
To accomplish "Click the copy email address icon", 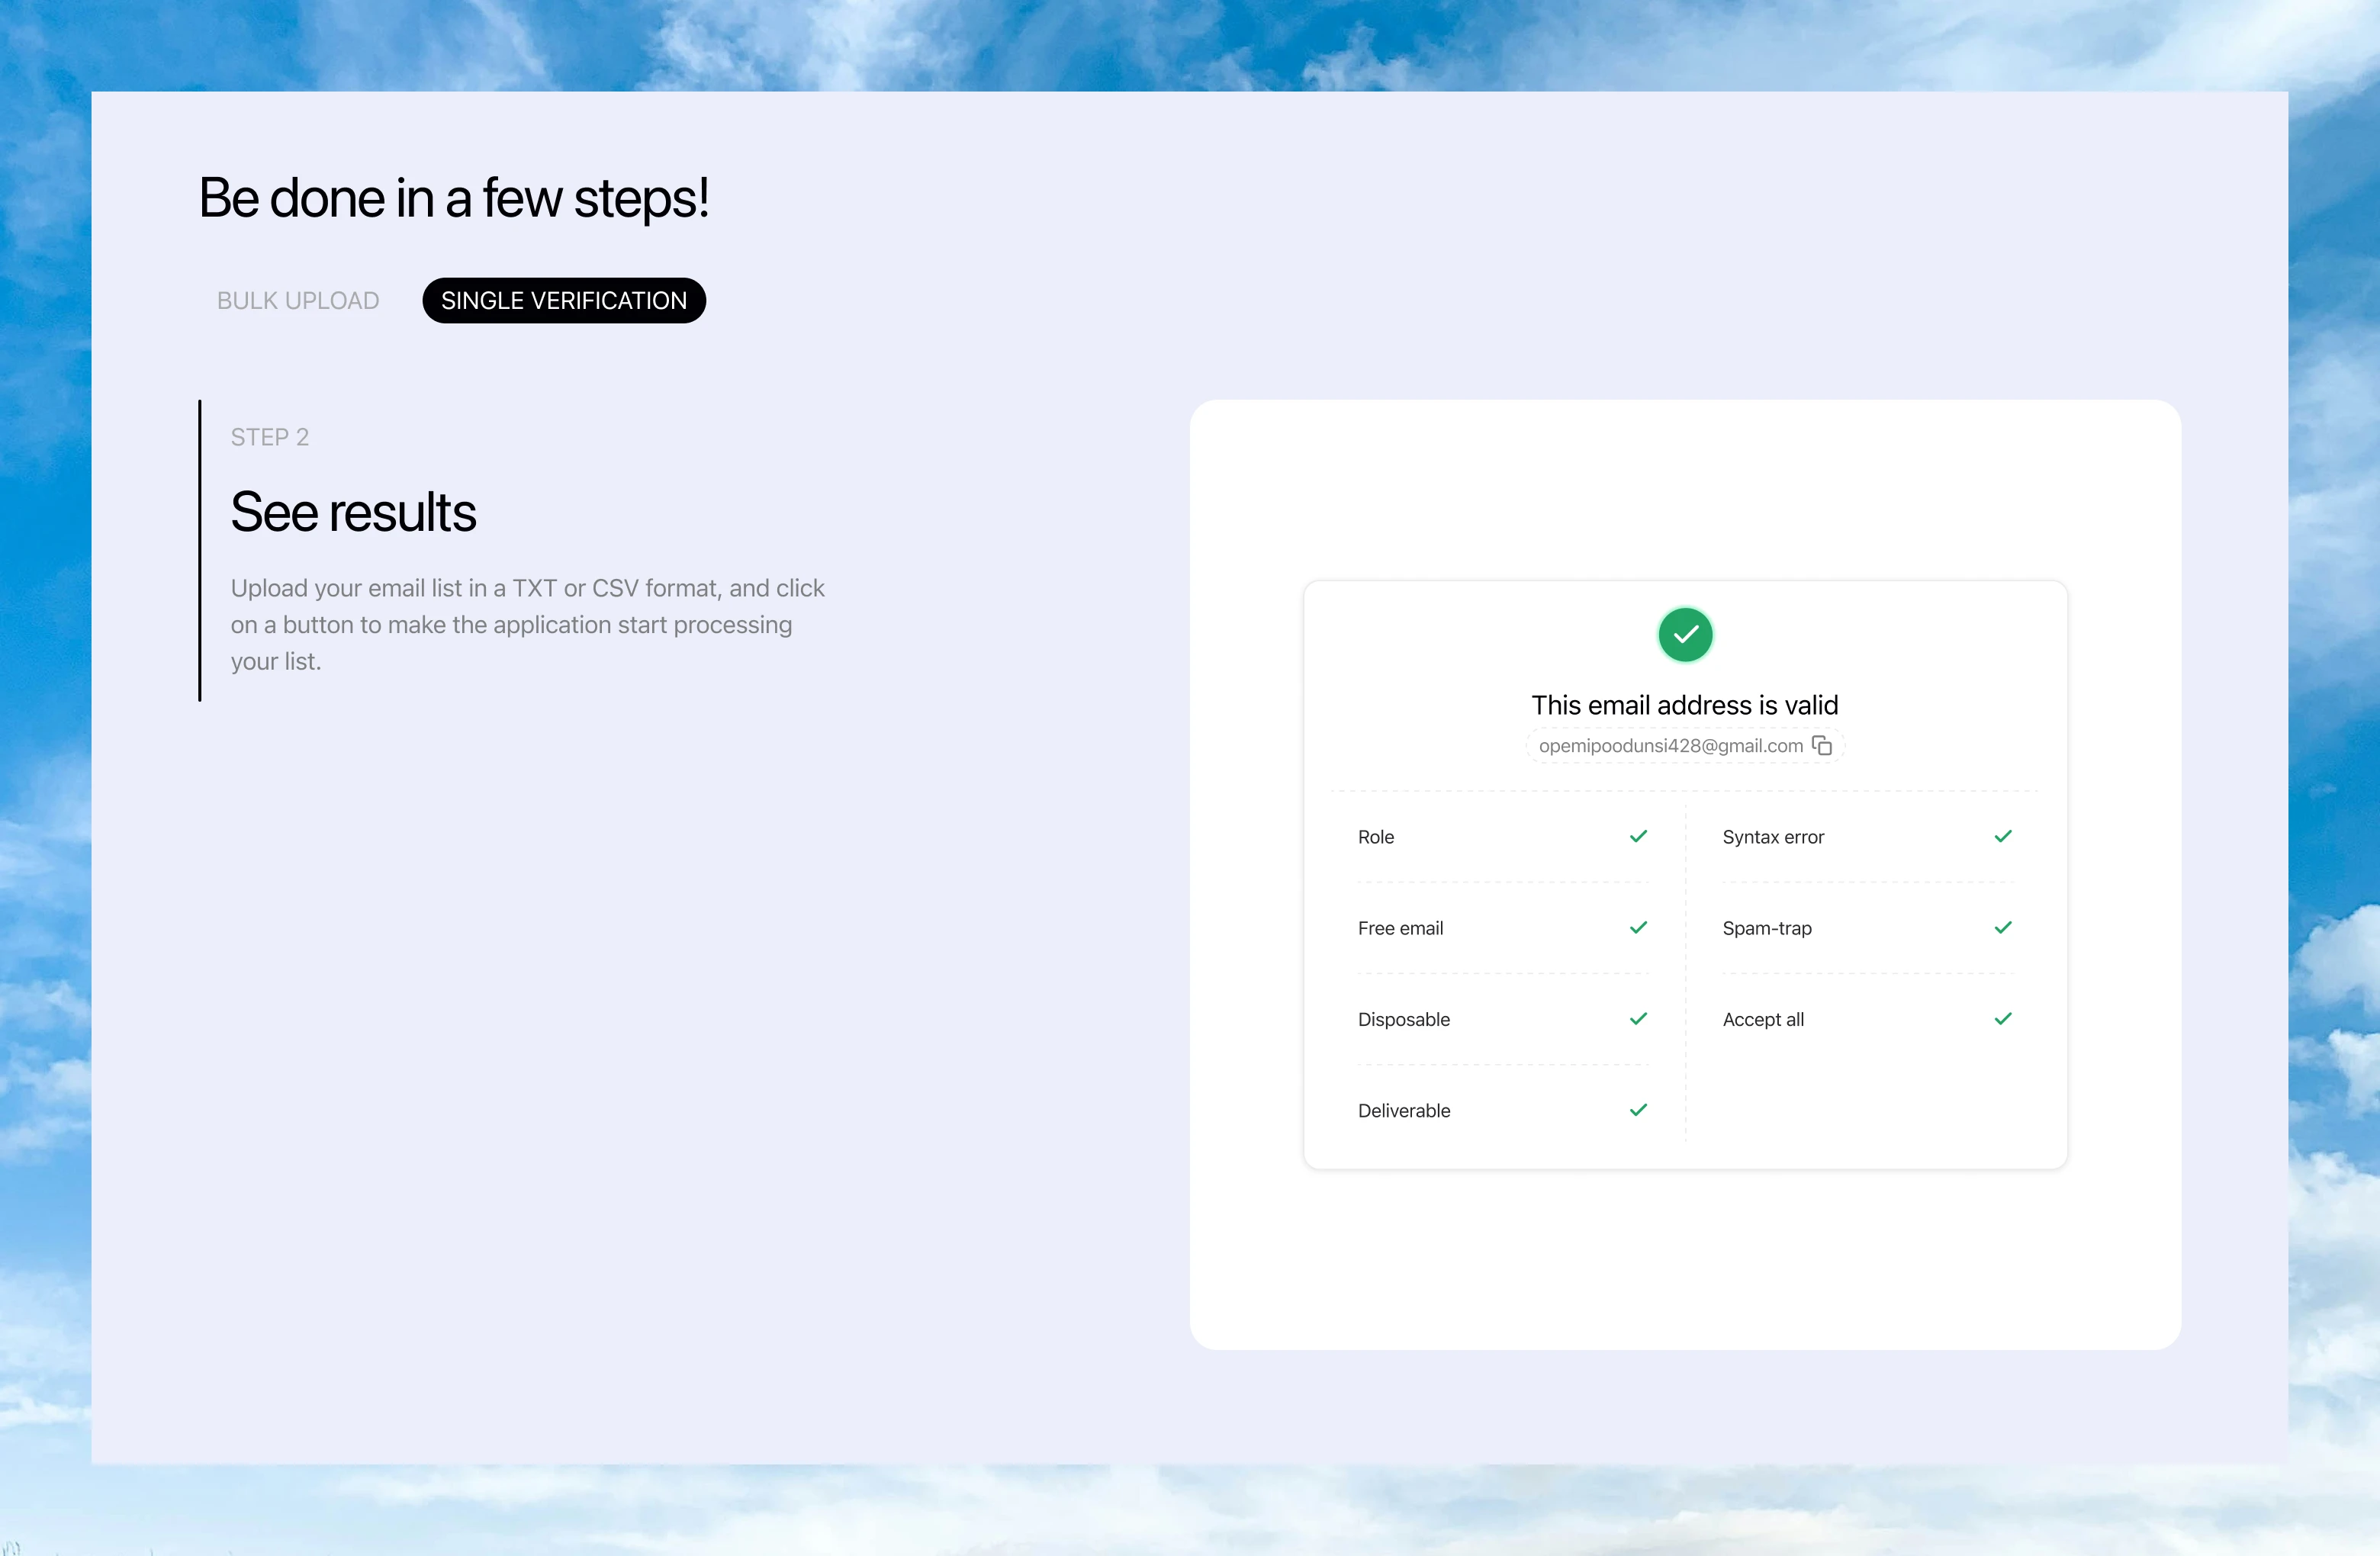I will tap(1822, 746).
